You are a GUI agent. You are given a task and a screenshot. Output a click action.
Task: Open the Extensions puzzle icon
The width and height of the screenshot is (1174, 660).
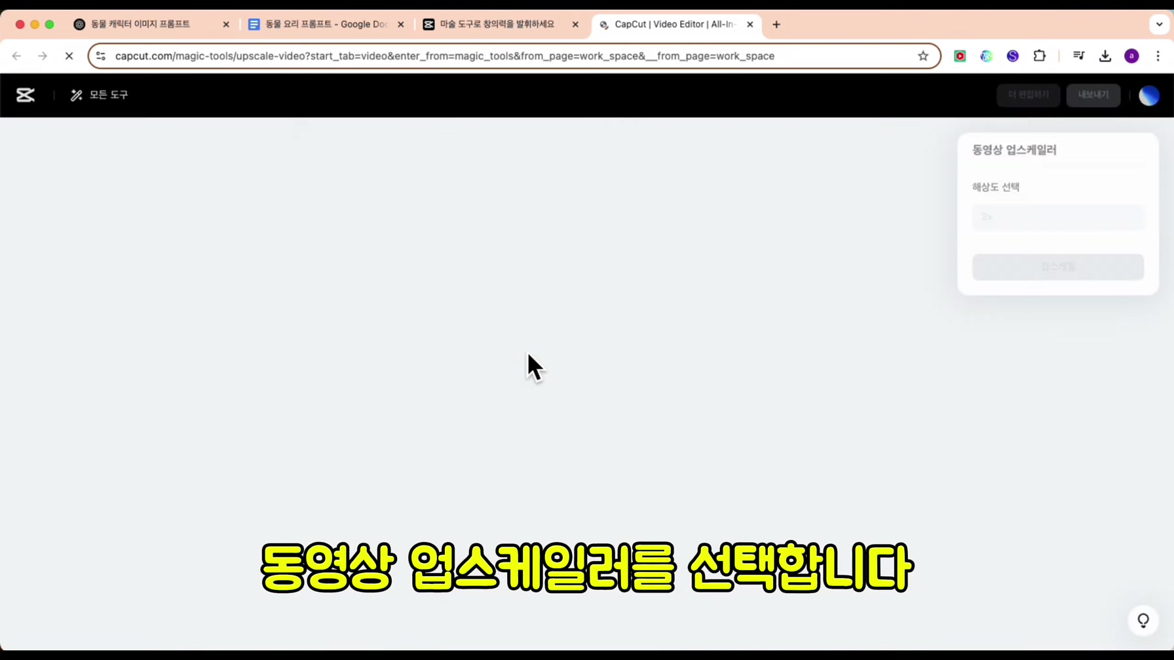pyautogui.click(x=1039, y=56)
